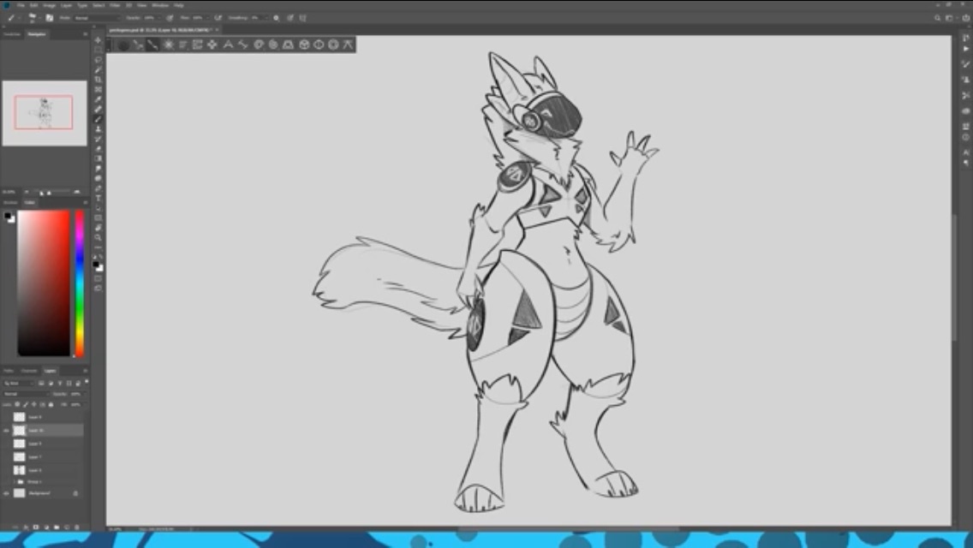The image size is (973, 548).
Task: Toggle visibility of the highlighted layer
Action: (7, 431)
